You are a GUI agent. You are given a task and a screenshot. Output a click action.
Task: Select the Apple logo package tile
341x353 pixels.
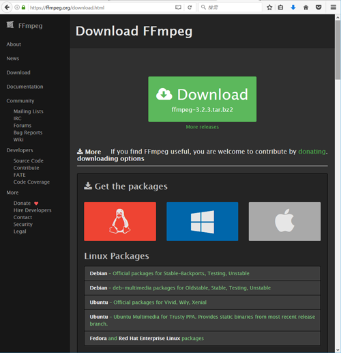coord(284,221)
